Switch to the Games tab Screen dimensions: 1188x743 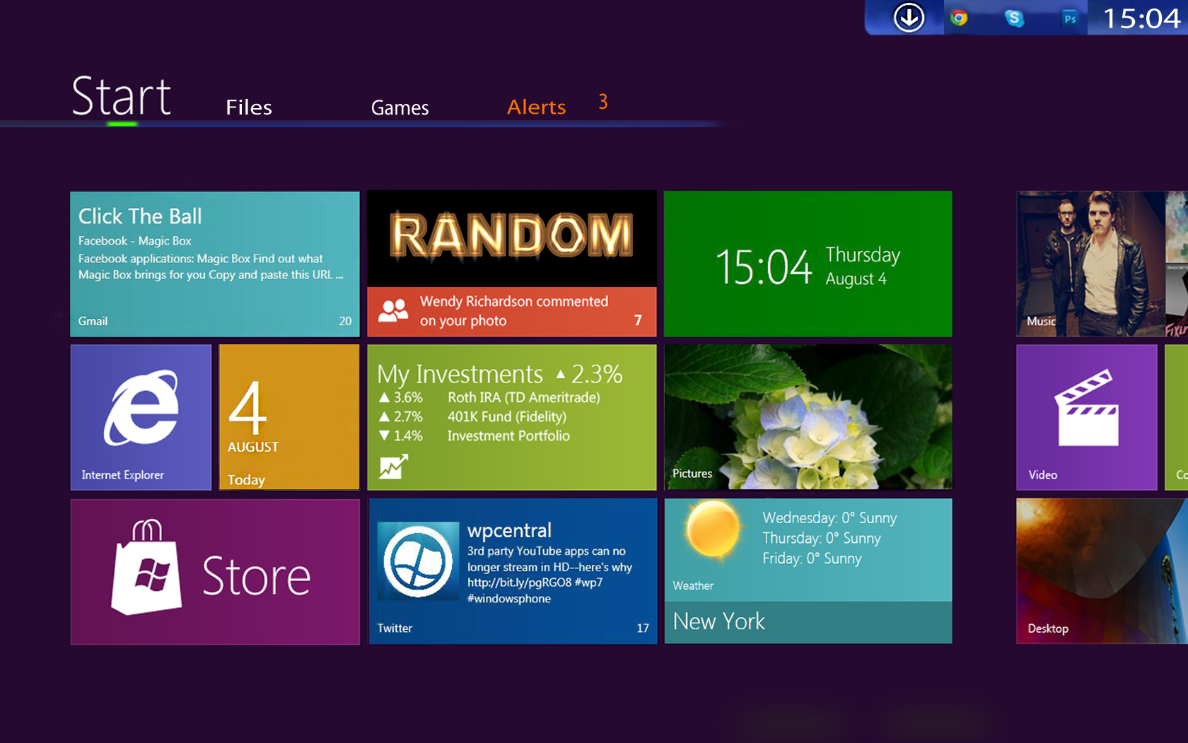click(x=400, y=107)
